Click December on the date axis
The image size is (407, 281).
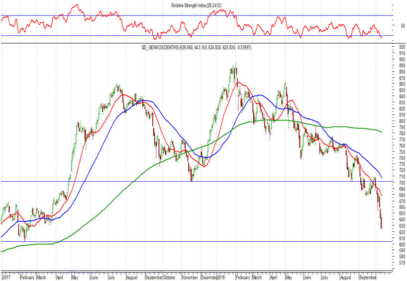(209, 277)
